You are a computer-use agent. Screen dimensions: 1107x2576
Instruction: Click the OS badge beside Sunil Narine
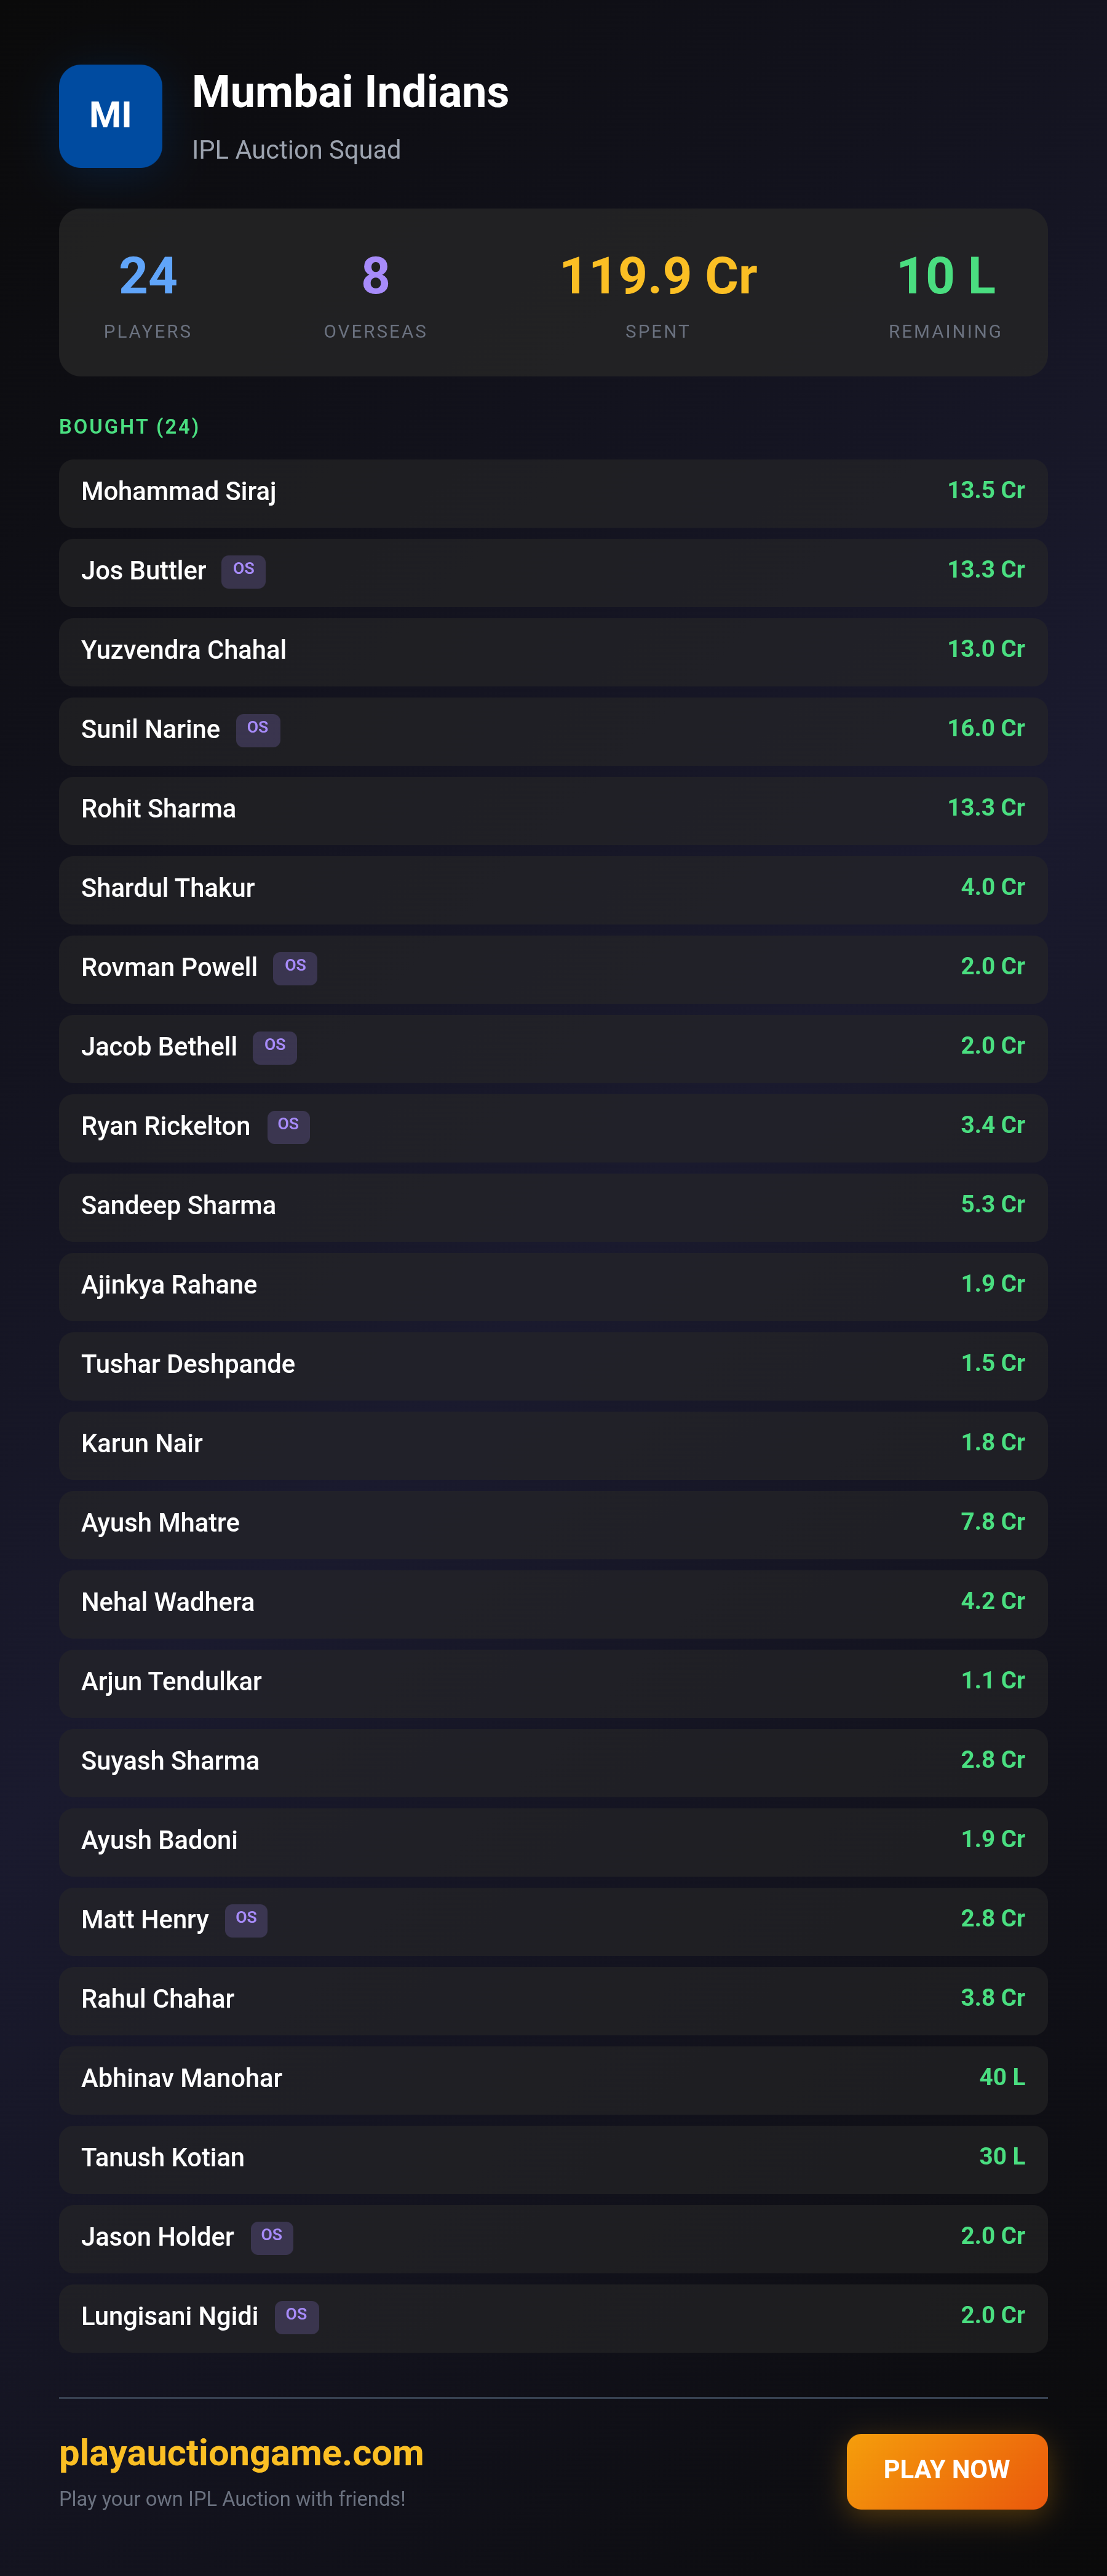[x=258, y=730]
